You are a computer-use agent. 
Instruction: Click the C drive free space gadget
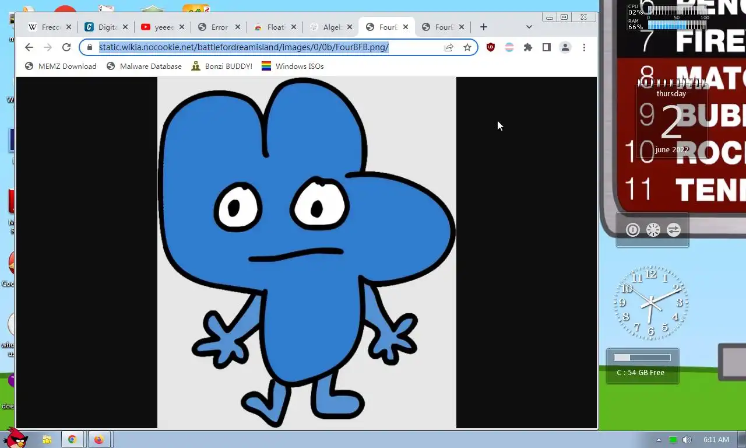pyautogui.click(x=642, y=366)
